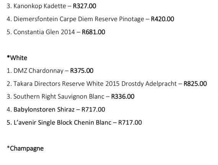Select the Diemersfontein Carpe Diem Reserve Pinotage line

[x=90, y=19]
